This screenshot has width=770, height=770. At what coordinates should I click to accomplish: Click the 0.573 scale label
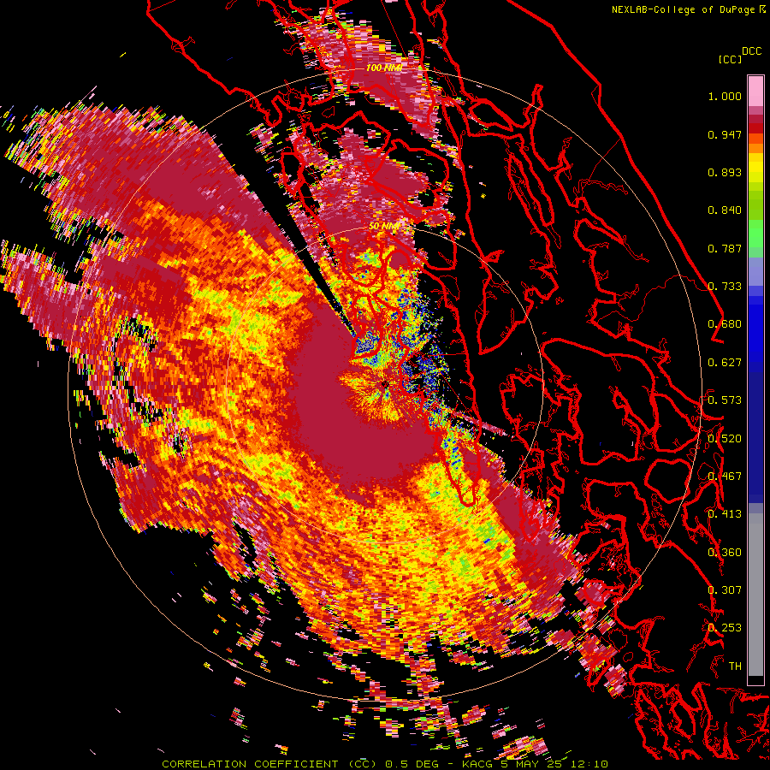(725, 400)
